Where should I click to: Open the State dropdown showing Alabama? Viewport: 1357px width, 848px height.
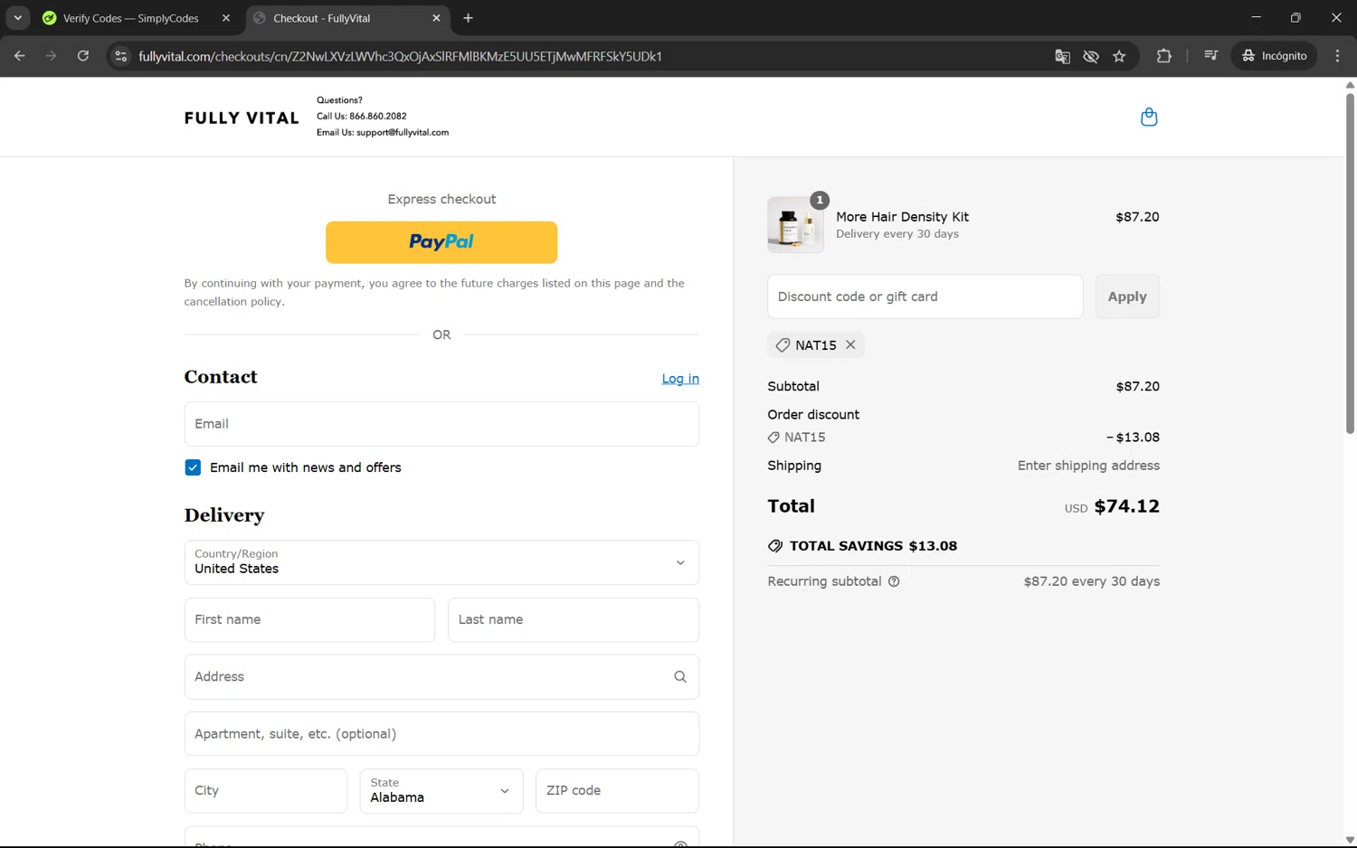pyautogui.click(x=441, y=791)
